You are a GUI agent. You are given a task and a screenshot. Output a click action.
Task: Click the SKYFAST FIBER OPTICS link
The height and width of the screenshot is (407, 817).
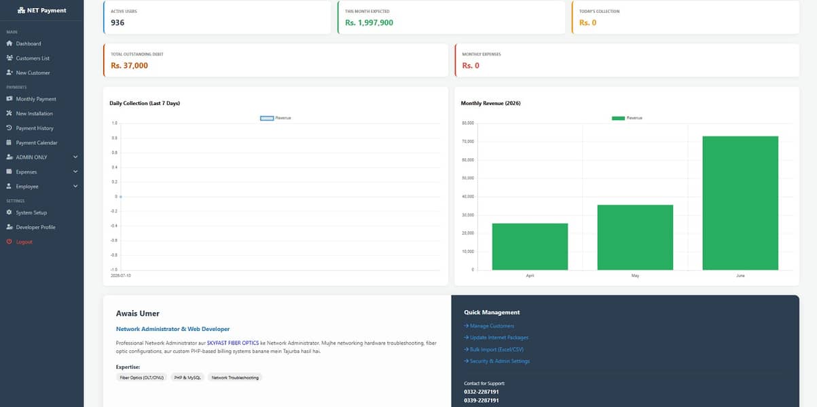click(233, 343)
